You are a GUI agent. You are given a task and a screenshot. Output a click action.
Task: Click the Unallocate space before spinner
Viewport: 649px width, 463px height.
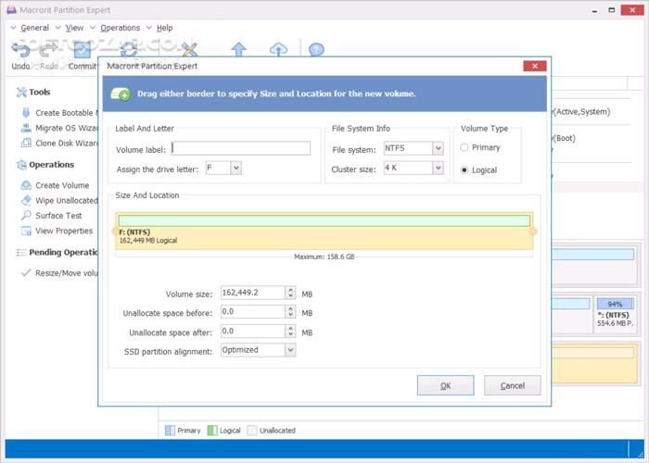[x=290, y=312]
